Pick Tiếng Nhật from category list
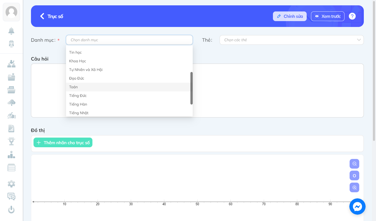The image size is (376, 221). (x=128, y=113)
